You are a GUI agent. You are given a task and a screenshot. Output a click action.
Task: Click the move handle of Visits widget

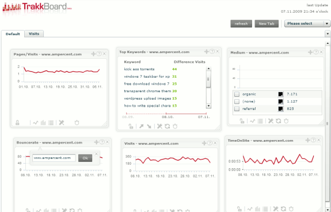tap(204, 143)
